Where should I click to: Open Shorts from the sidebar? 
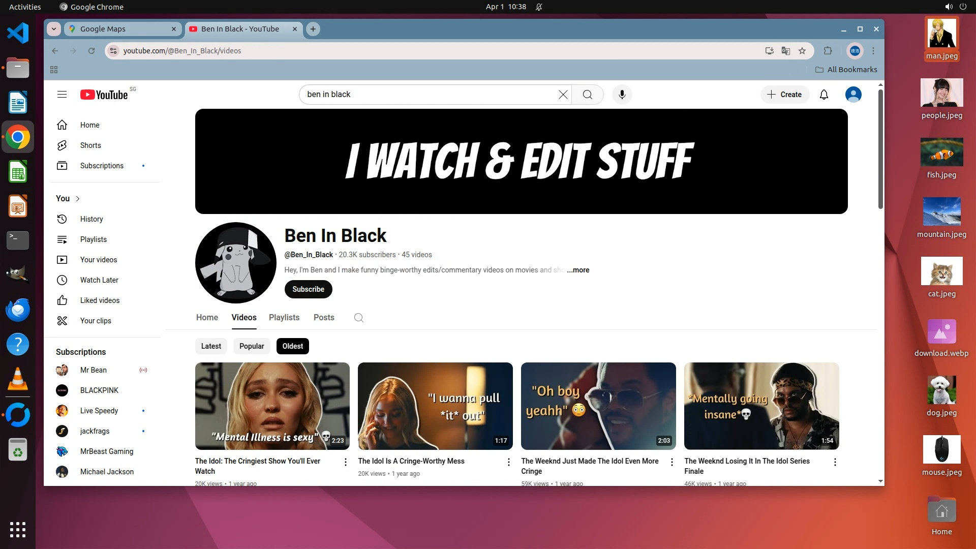click(90, 145)
